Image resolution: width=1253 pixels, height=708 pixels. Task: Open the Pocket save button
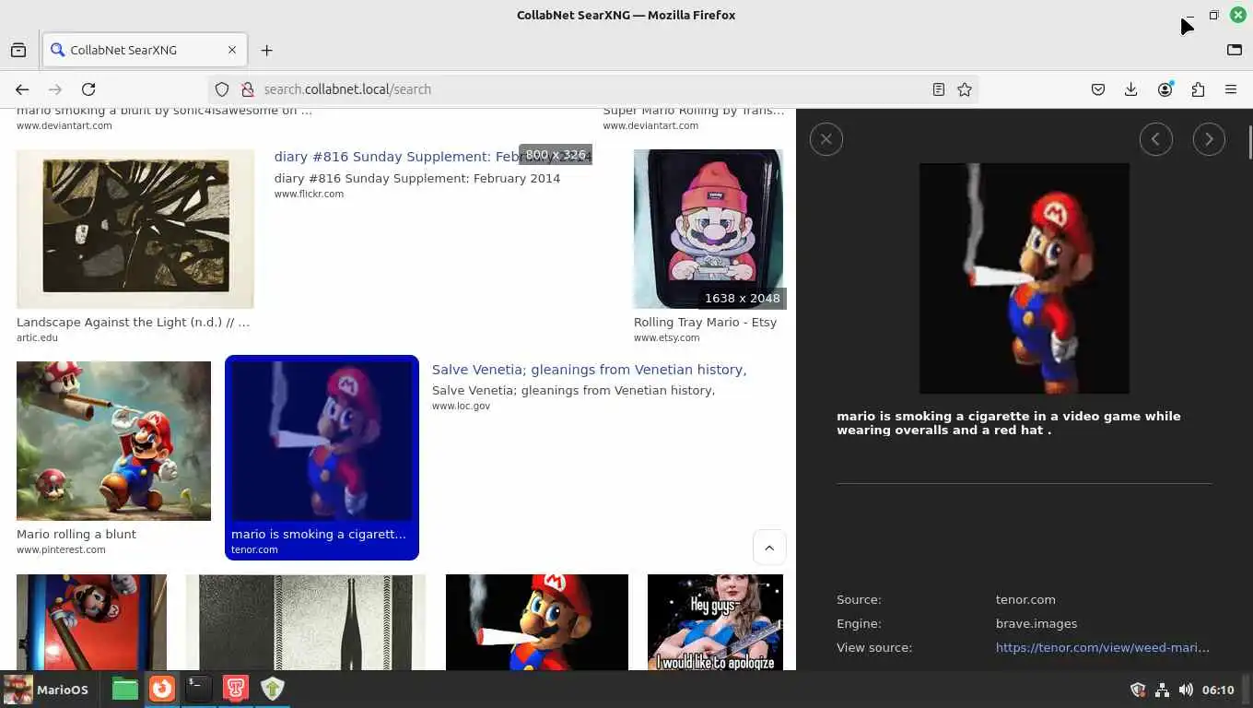tap(1098, 89)
